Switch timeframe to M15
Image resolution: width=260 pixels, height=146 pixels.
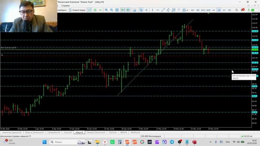[203, 10]
